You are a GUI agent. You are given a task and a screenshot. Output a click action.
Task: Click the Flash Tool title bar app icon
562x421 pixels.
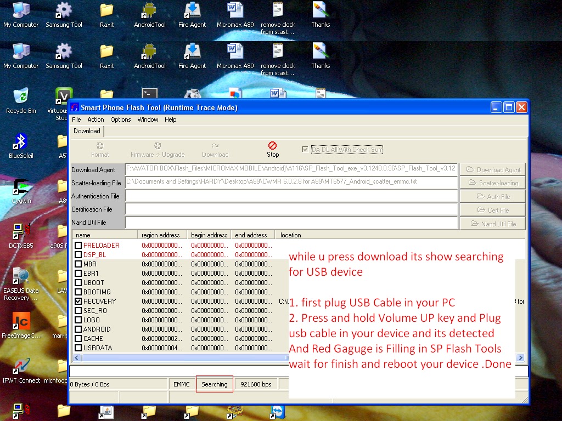(75, 107)
